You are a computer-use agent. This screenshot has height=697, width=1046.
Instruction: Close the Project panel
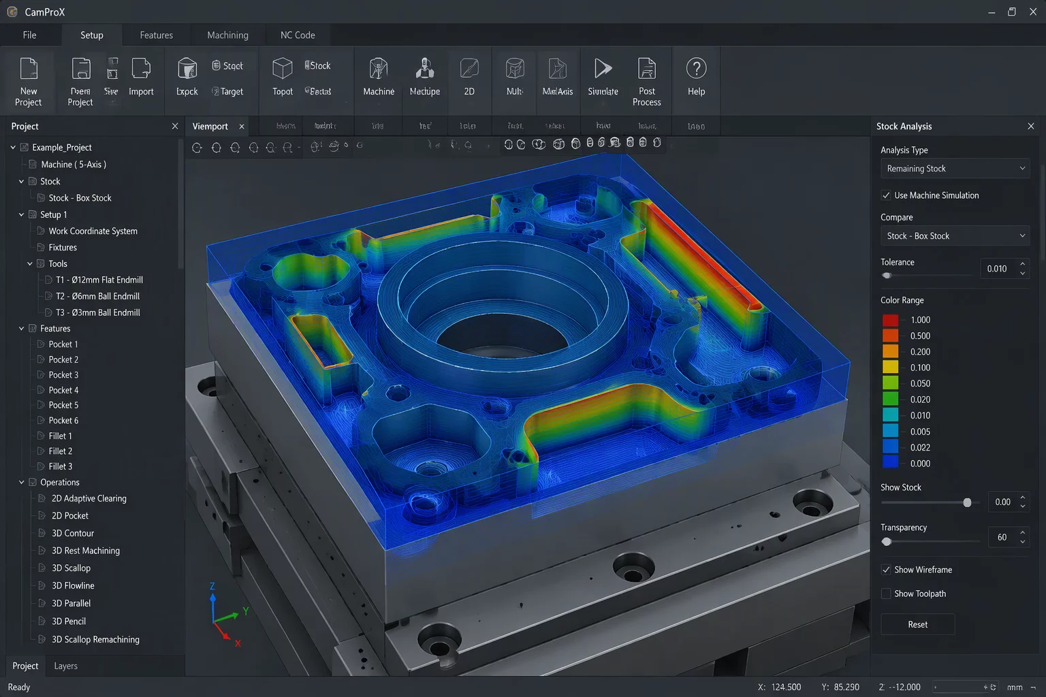point(175,126)
